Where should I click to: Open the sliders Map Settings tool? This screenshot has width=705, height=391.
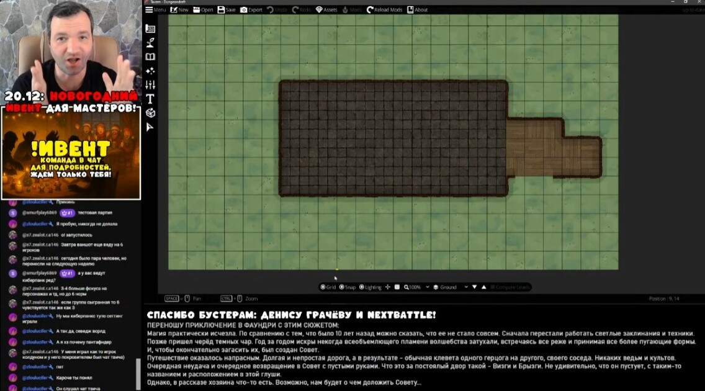tap(151, 84)
